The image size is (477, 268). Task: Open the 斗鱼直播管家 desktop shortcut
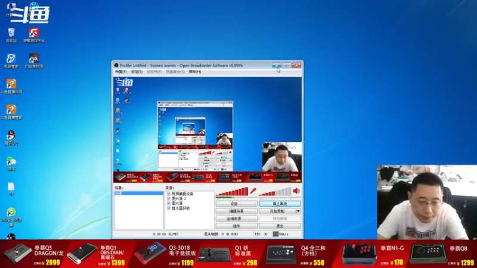tap(11, 112)
